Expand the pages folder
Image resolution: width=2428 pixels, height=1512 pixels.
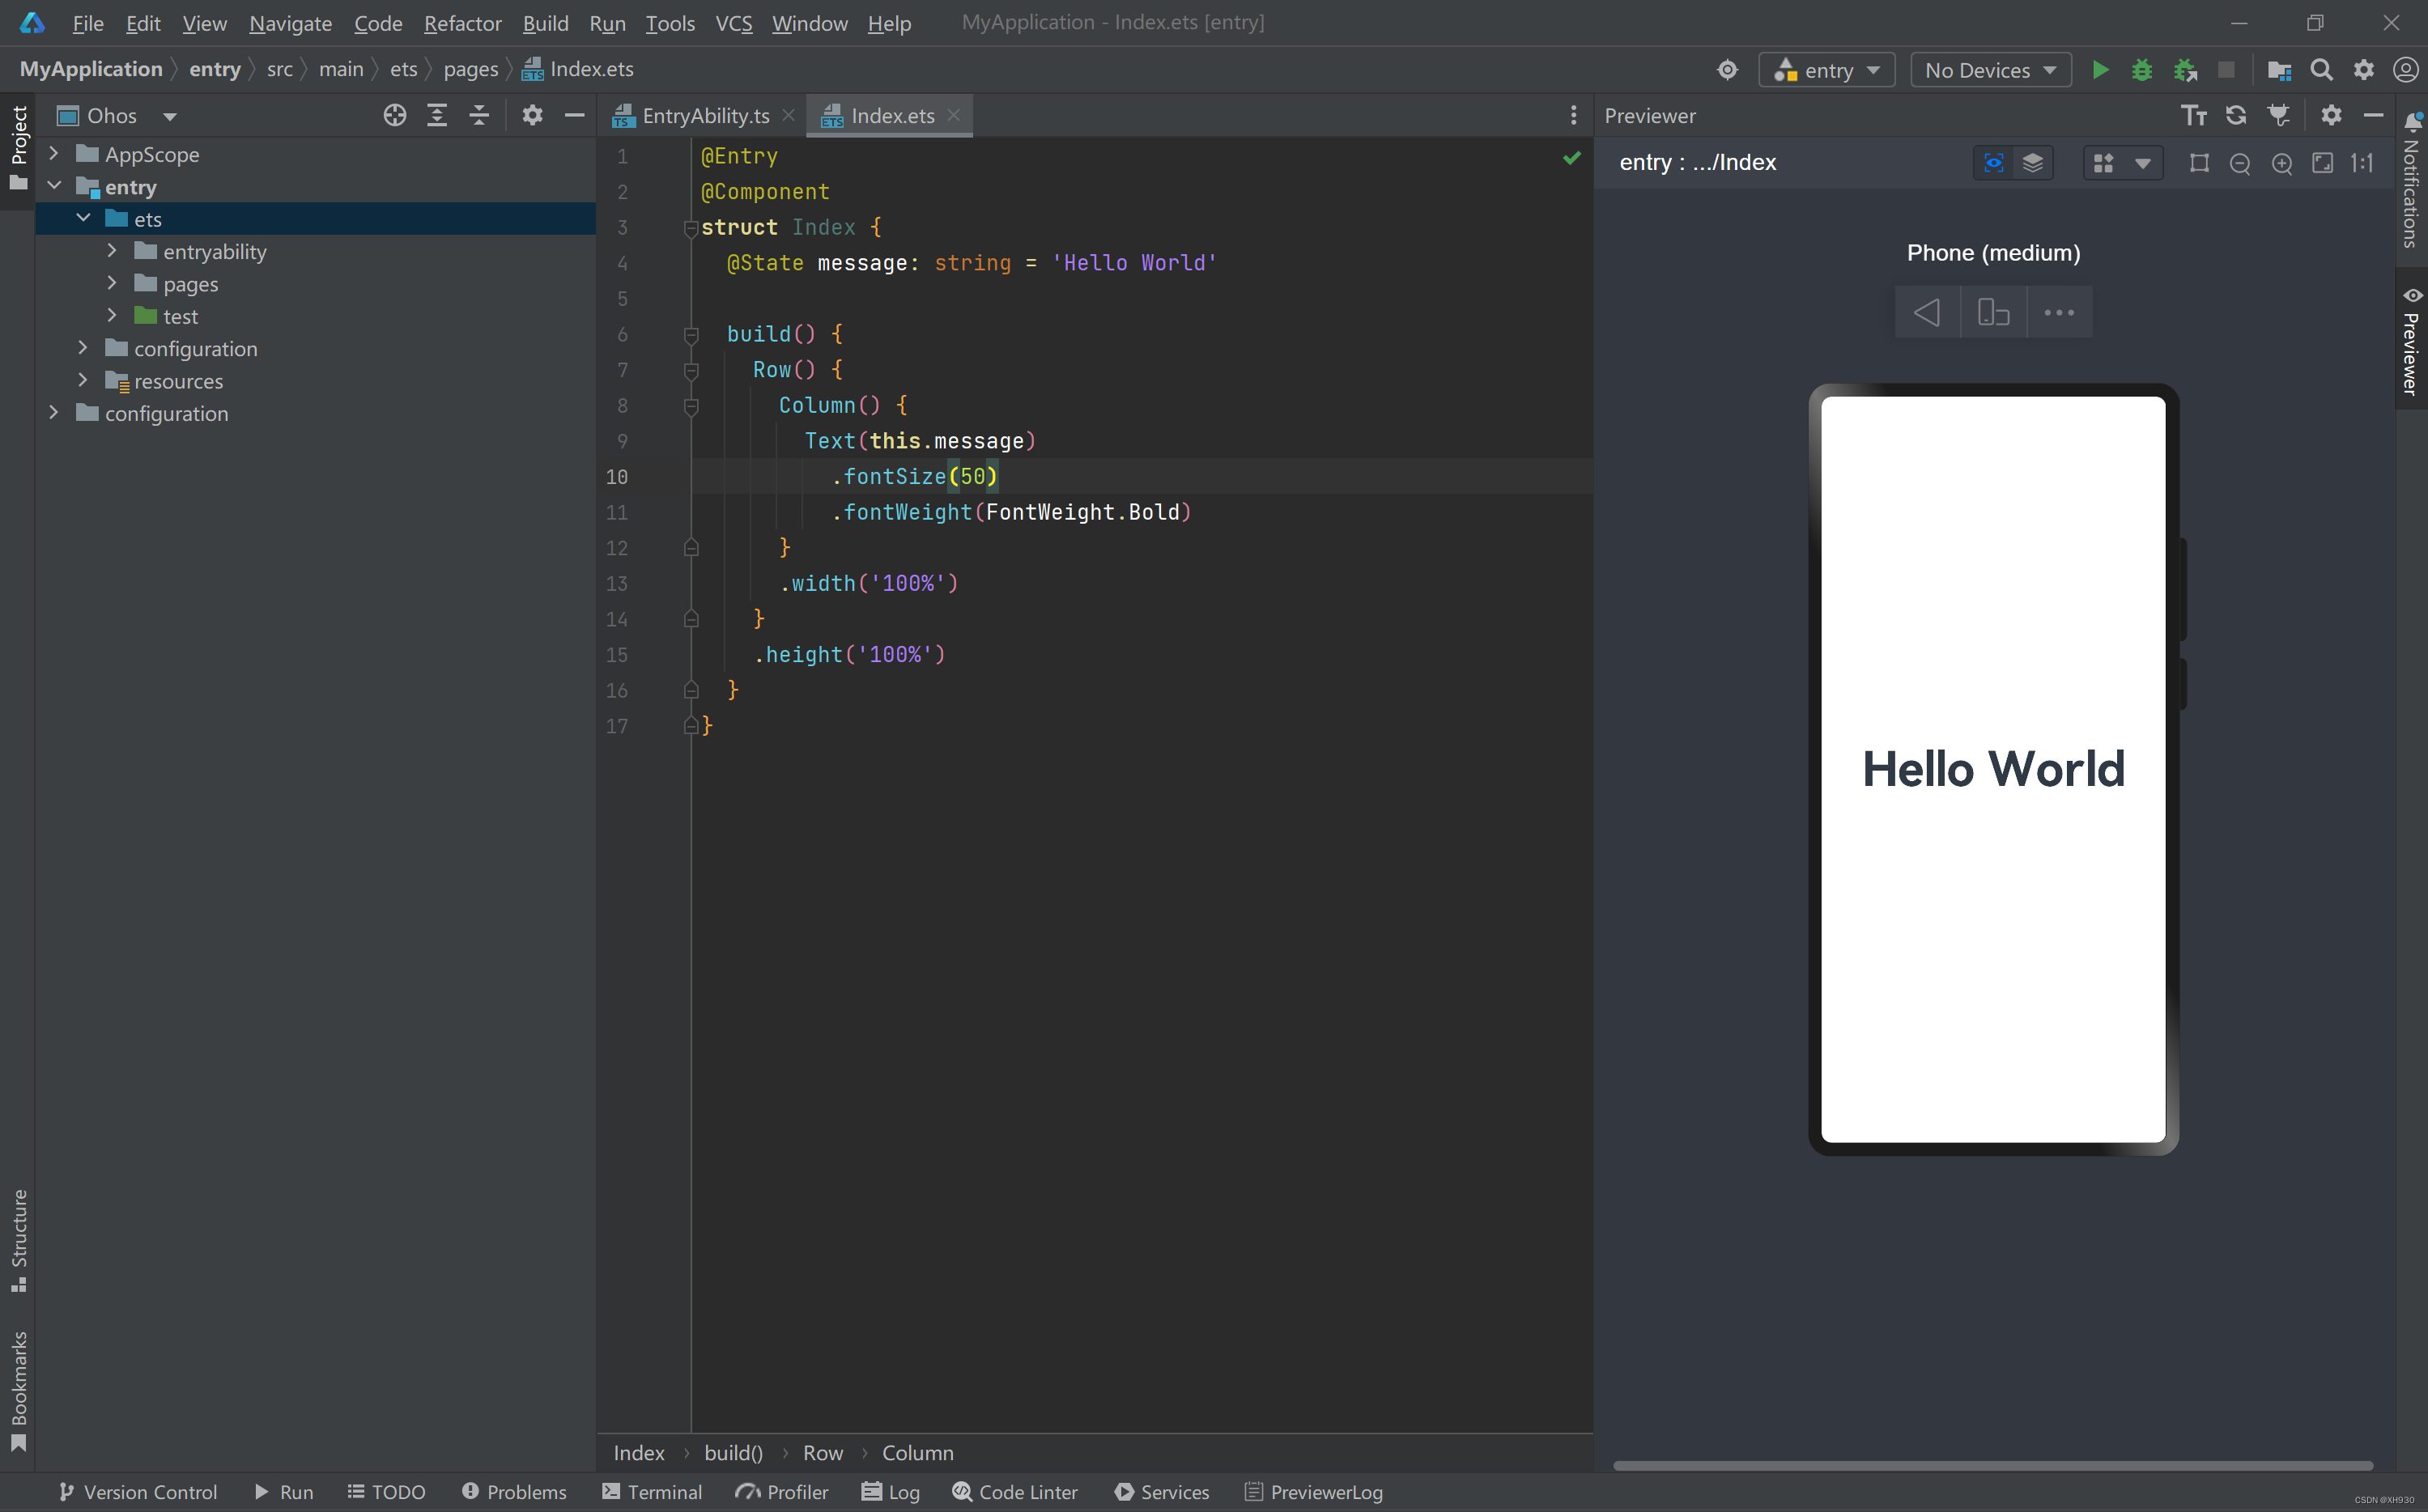112,284
